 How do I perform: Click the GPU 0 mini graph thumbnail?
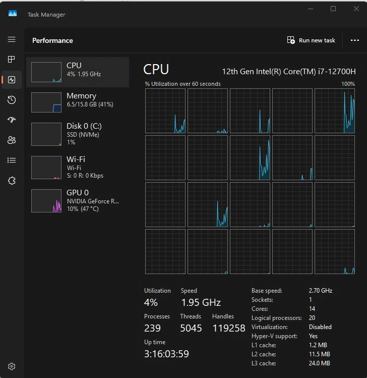46,201
